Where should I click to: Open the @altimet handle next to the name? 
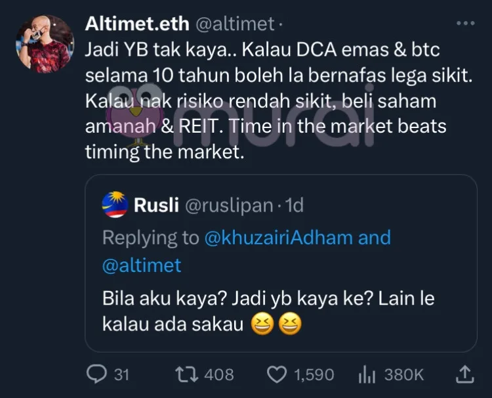[x=234, y=24]
